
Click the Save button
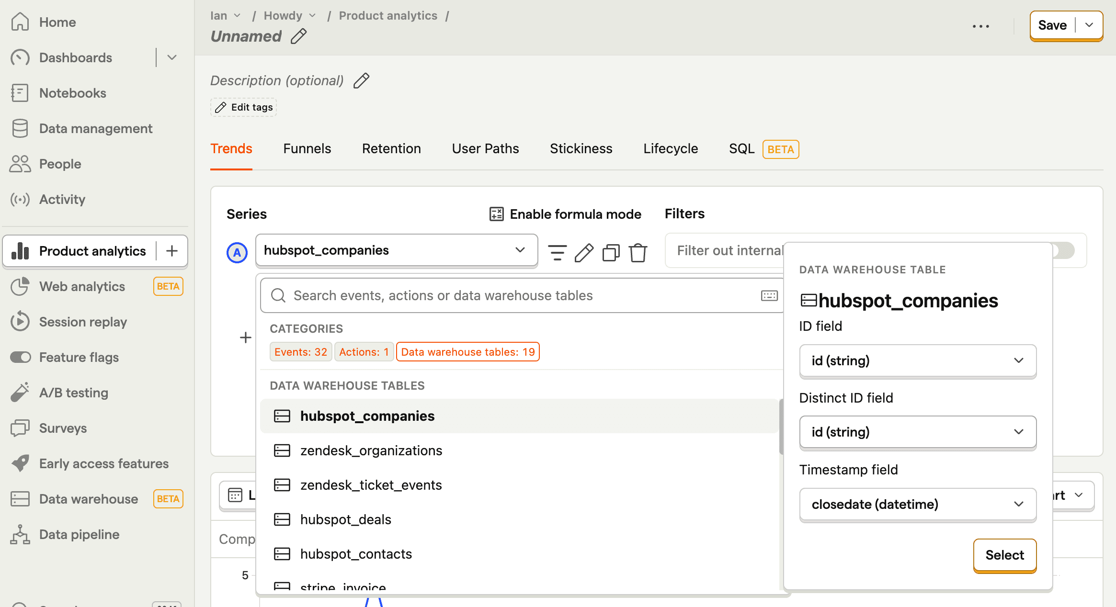1052,25
